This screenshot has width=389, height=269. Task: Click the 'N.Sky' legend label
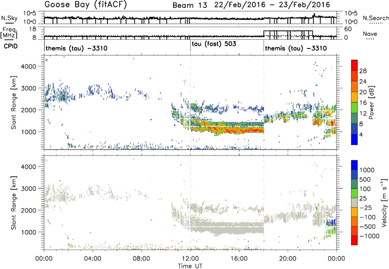[x=9, y=18]
